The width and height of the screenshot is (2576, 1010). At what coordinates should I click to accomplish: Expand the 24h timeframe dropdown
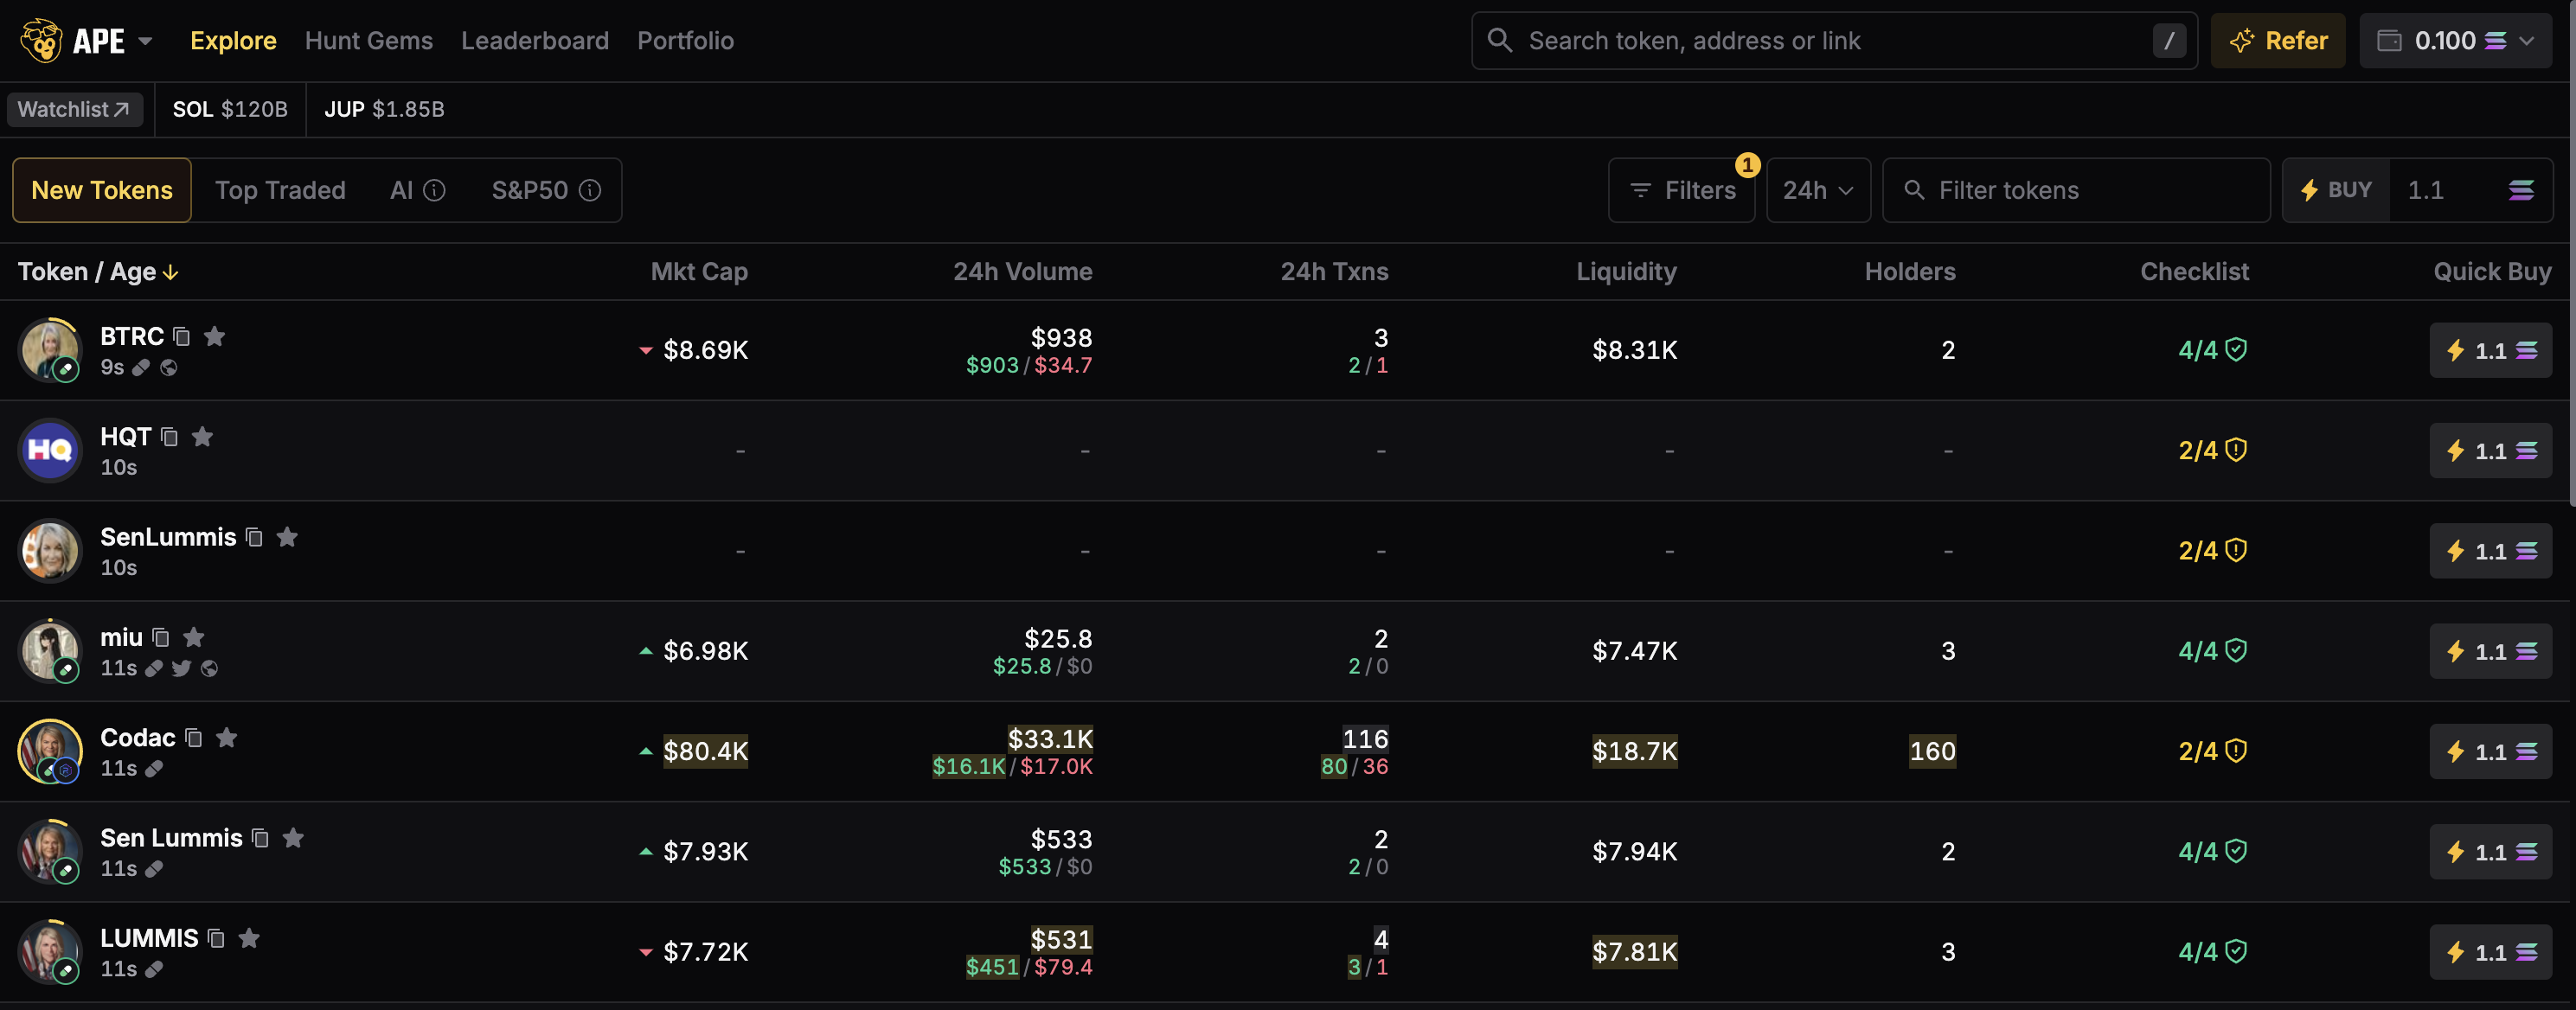point(1818,190)
